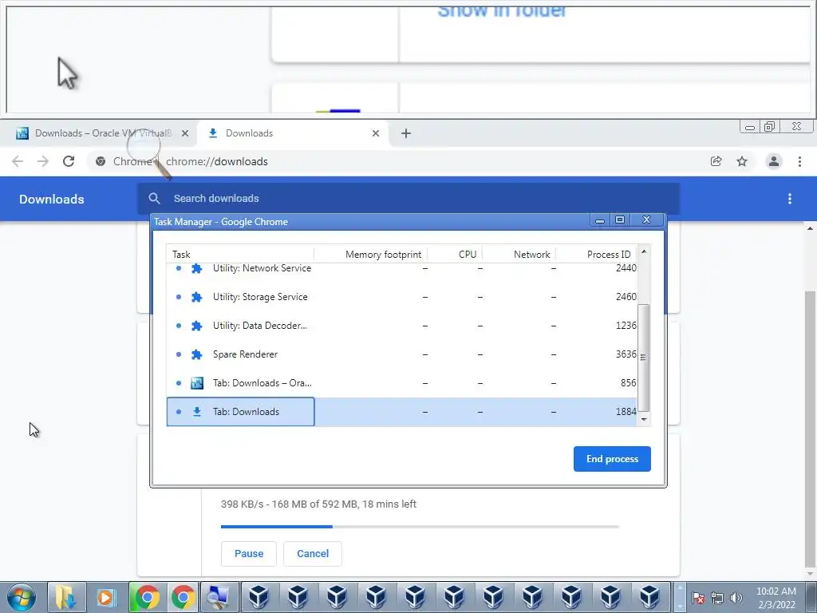Select the Utility: Data Decoder... row

tap(402, 326)
